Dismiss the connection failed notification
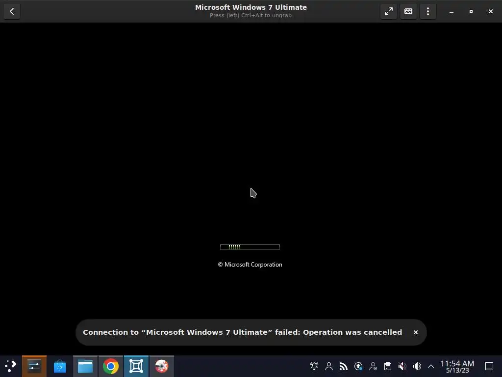The height and width of the screenshot is (377, 502). (416, 332)
